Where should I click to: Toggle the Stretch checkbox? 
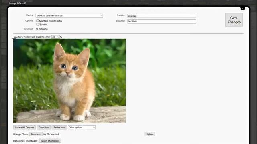point(37,24)
